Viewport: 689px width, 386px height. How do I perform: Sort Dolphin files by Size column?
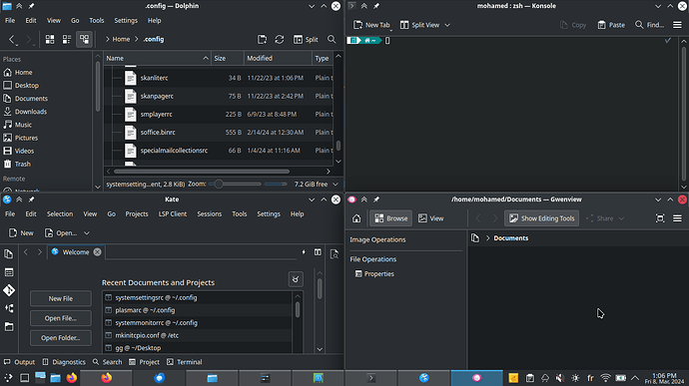pyautogui.click(x=228, y=58)
